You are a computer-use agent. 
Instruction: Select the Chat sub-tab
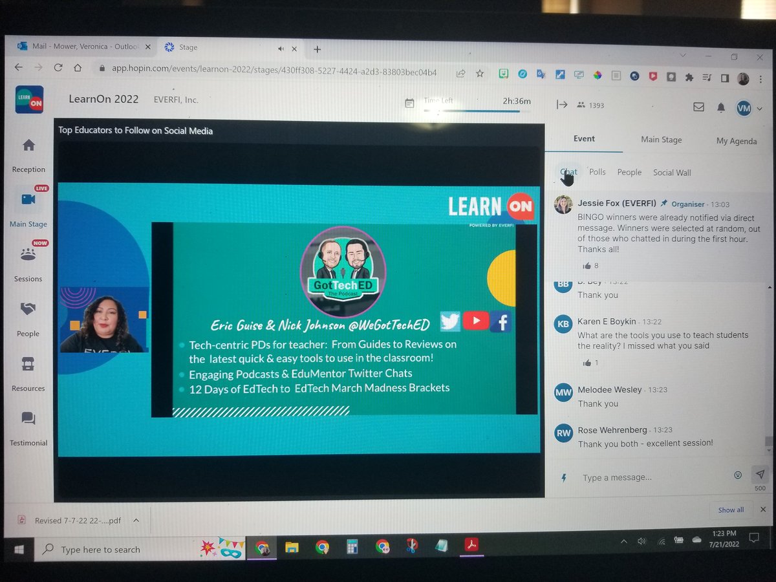tap(568, 172)
